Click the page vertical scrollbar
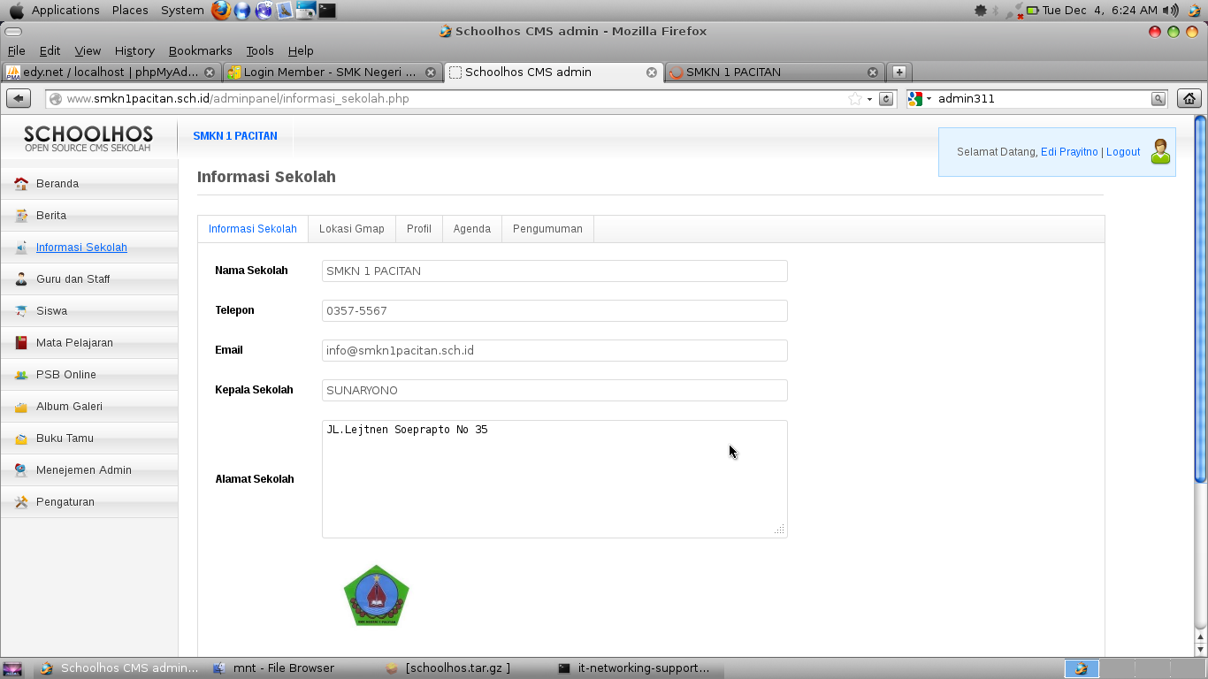 coord(1200,299)
